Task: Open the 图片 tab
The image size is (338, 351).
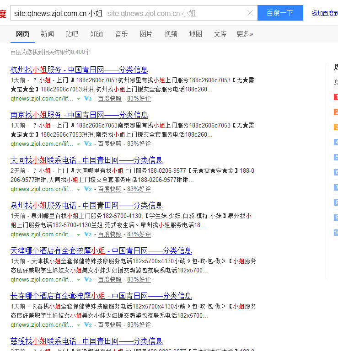Action: click(x=146, y=34)
